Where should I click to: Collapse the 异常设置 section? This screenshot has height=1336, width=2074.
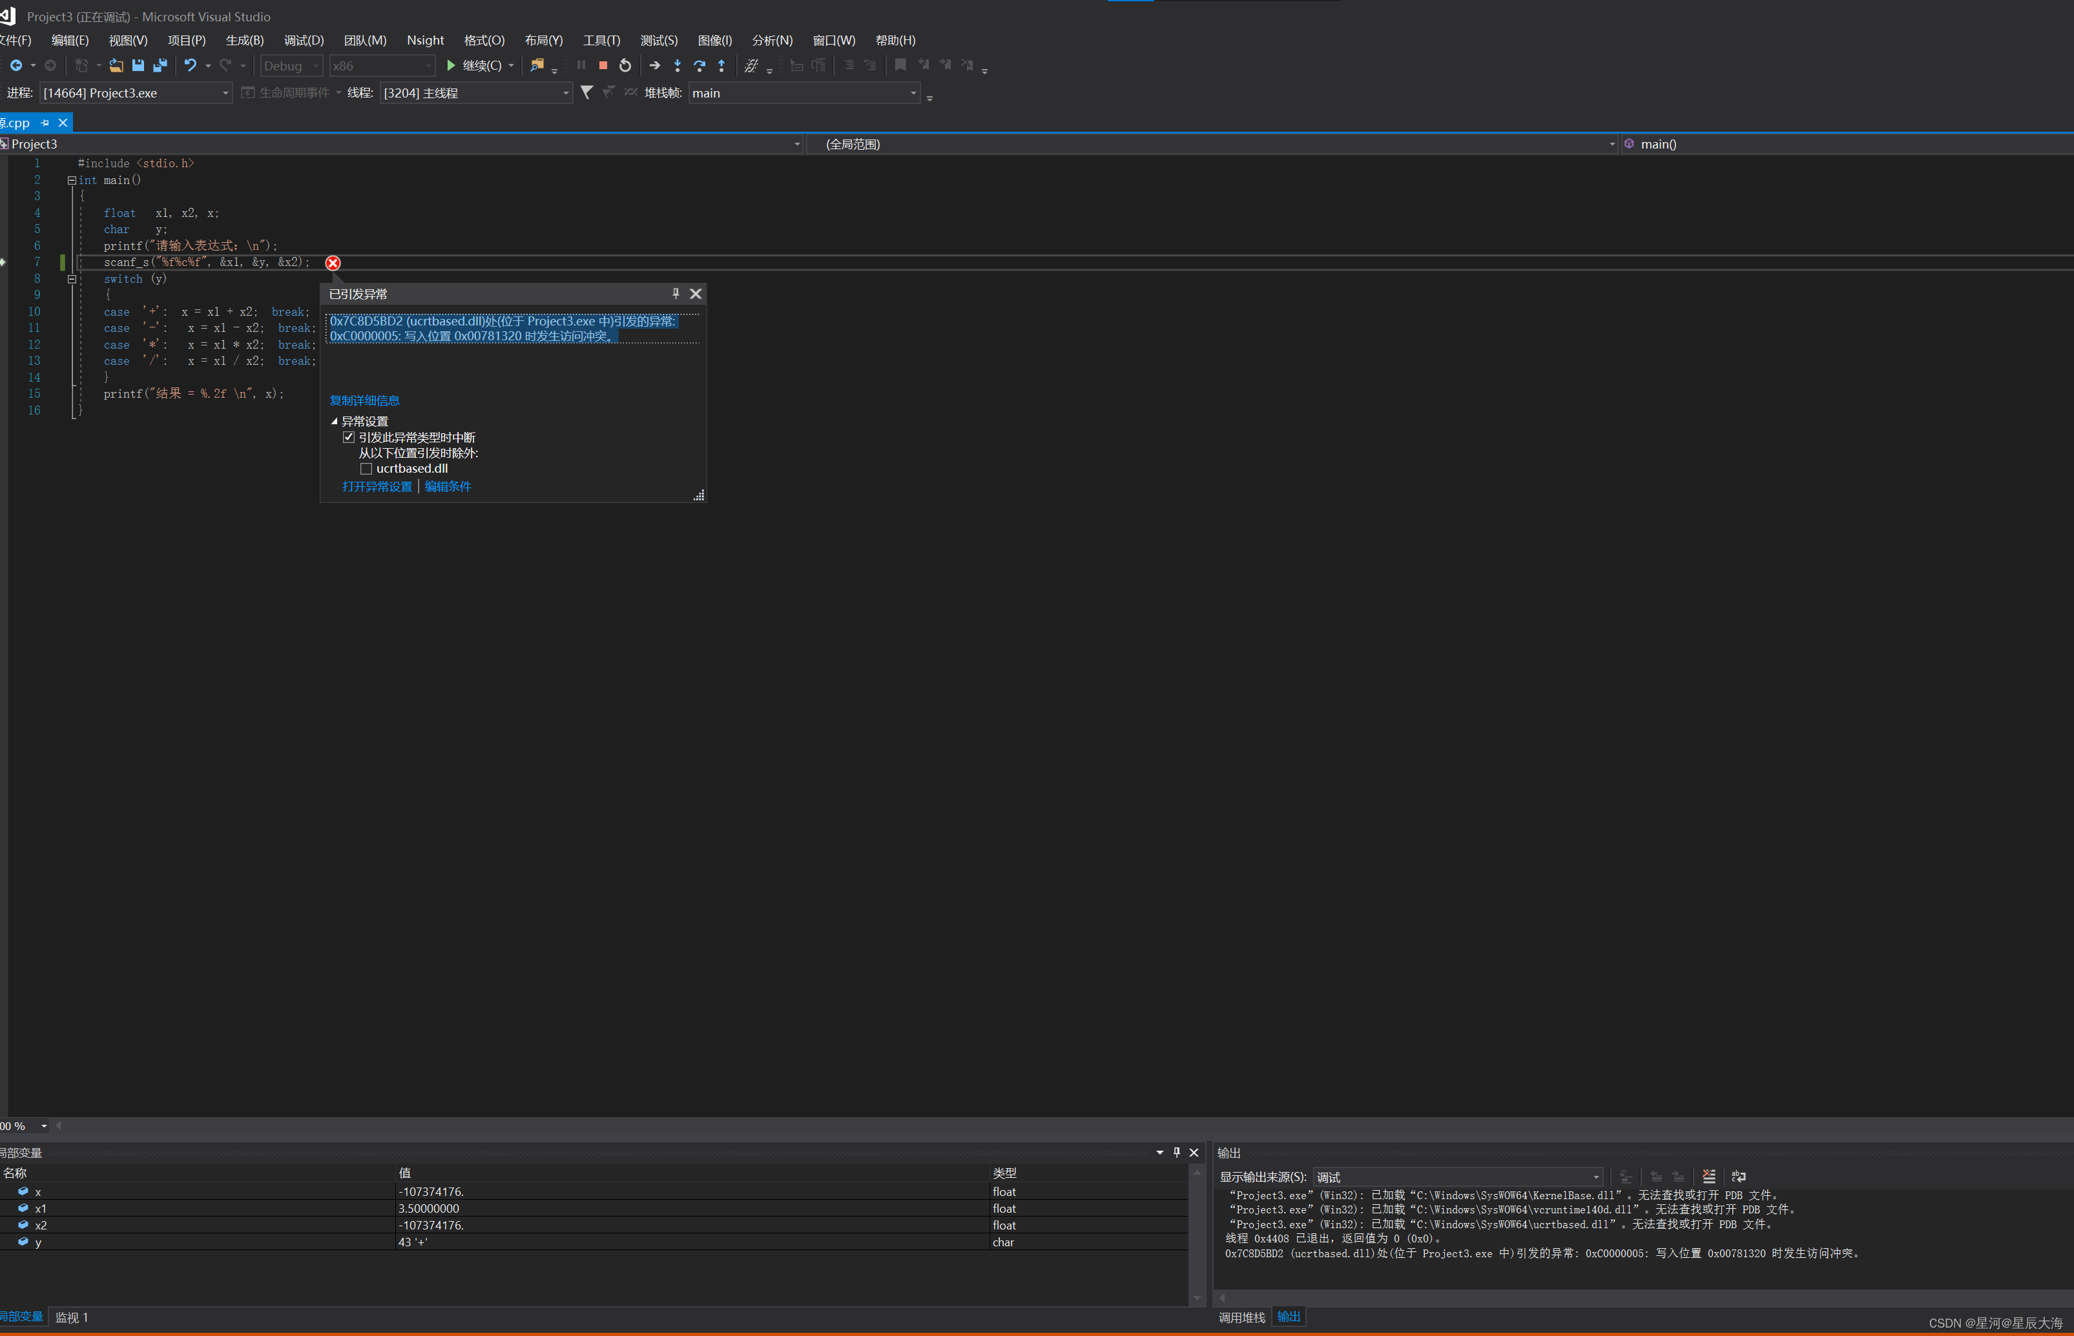pyautogui.click(x=334, y=422)
